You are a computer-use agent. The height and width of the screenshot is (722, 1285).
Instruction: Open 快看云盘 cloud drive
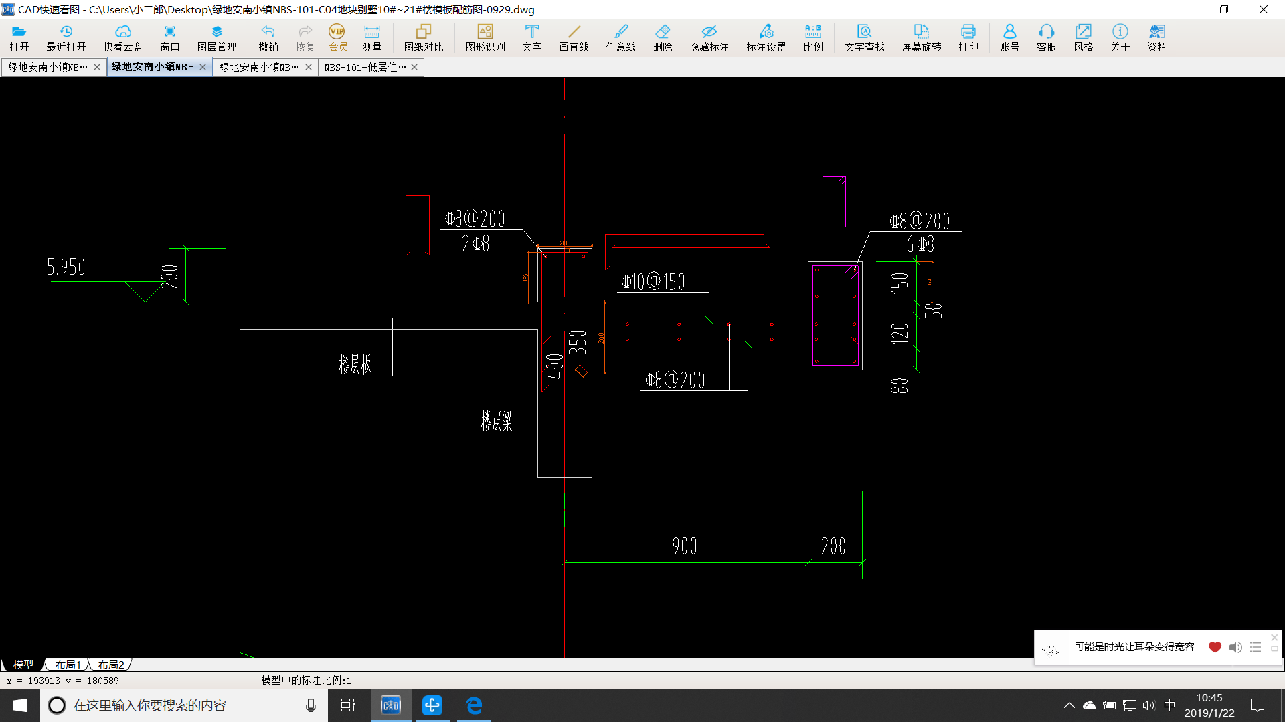pos(123,37)
